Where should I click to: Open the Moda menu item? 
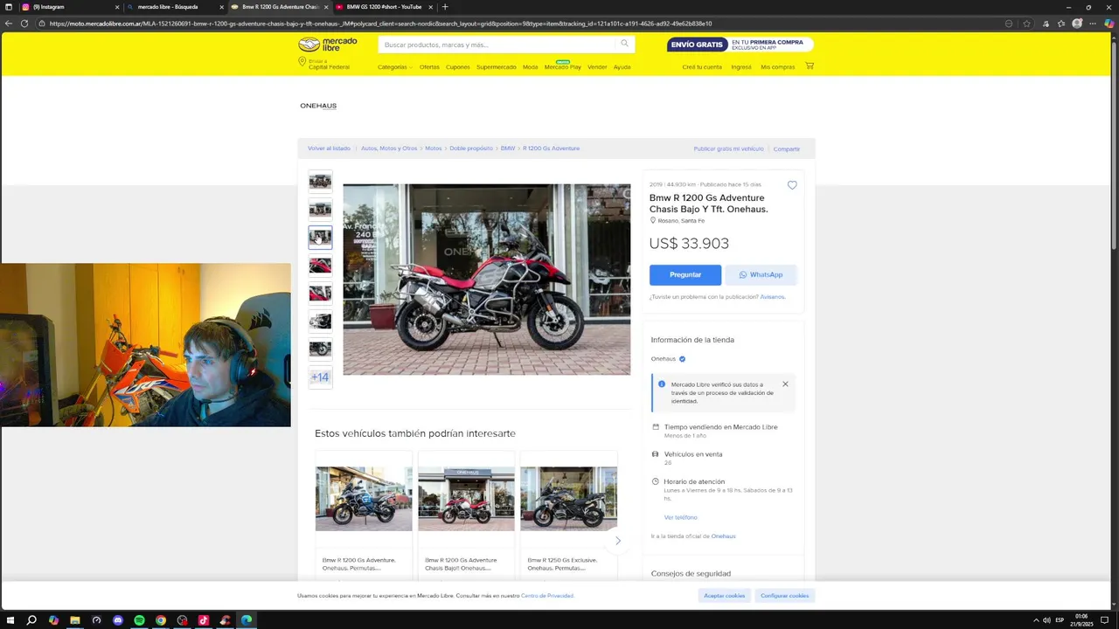coord(530,67)
